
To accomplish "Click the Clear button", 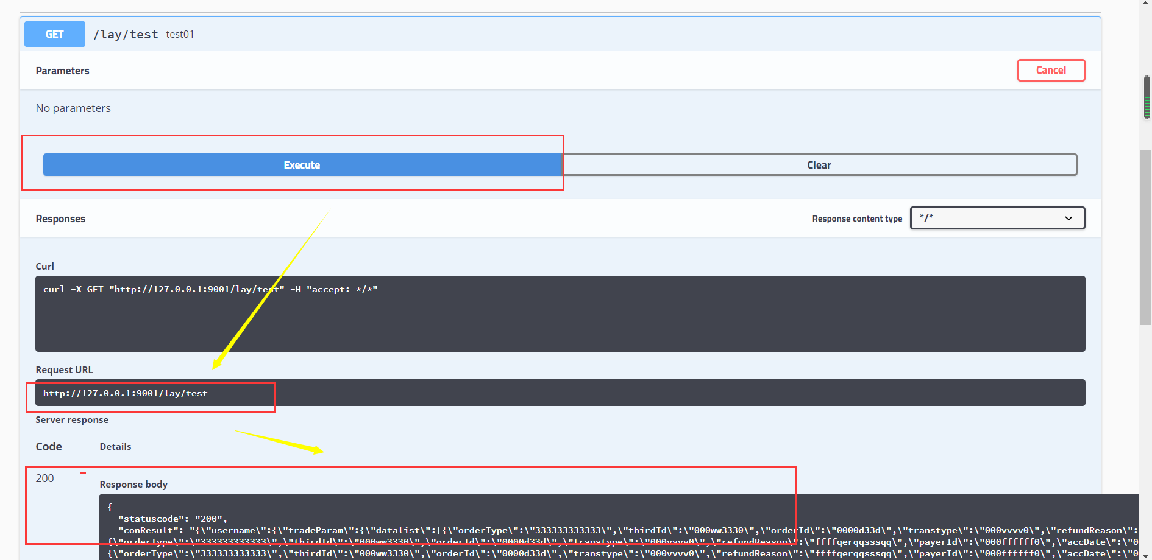I will [x=819, y=165].
